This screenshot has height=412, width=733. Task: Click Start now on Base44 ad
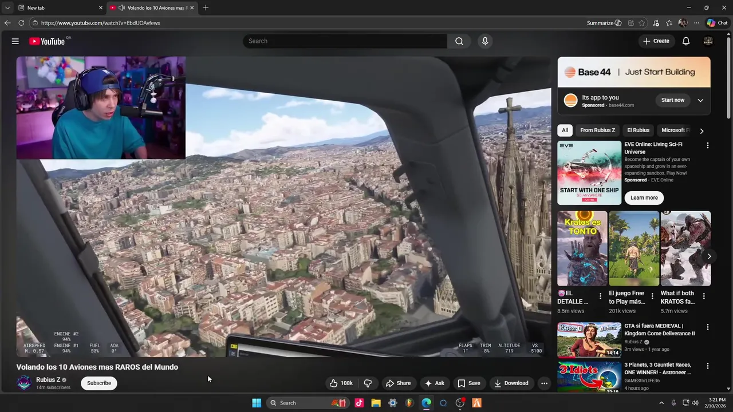tap(672, 100)
